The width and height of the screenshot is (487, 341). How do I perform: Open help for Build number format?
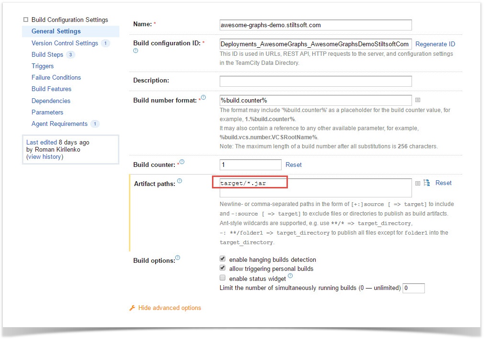click(x=203, y=97)
